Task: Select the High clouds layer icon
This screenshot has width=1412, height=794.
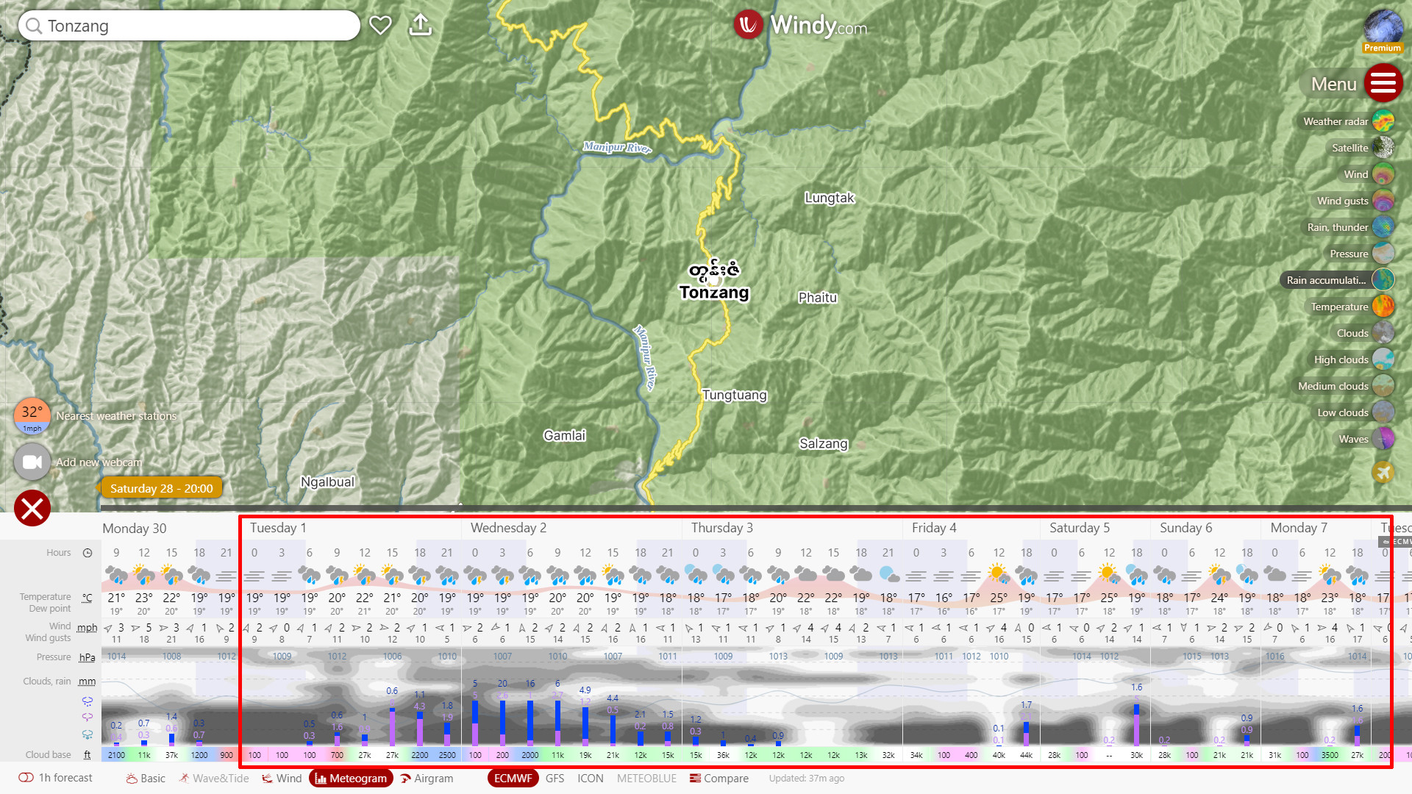Action: click(1383, 360)
